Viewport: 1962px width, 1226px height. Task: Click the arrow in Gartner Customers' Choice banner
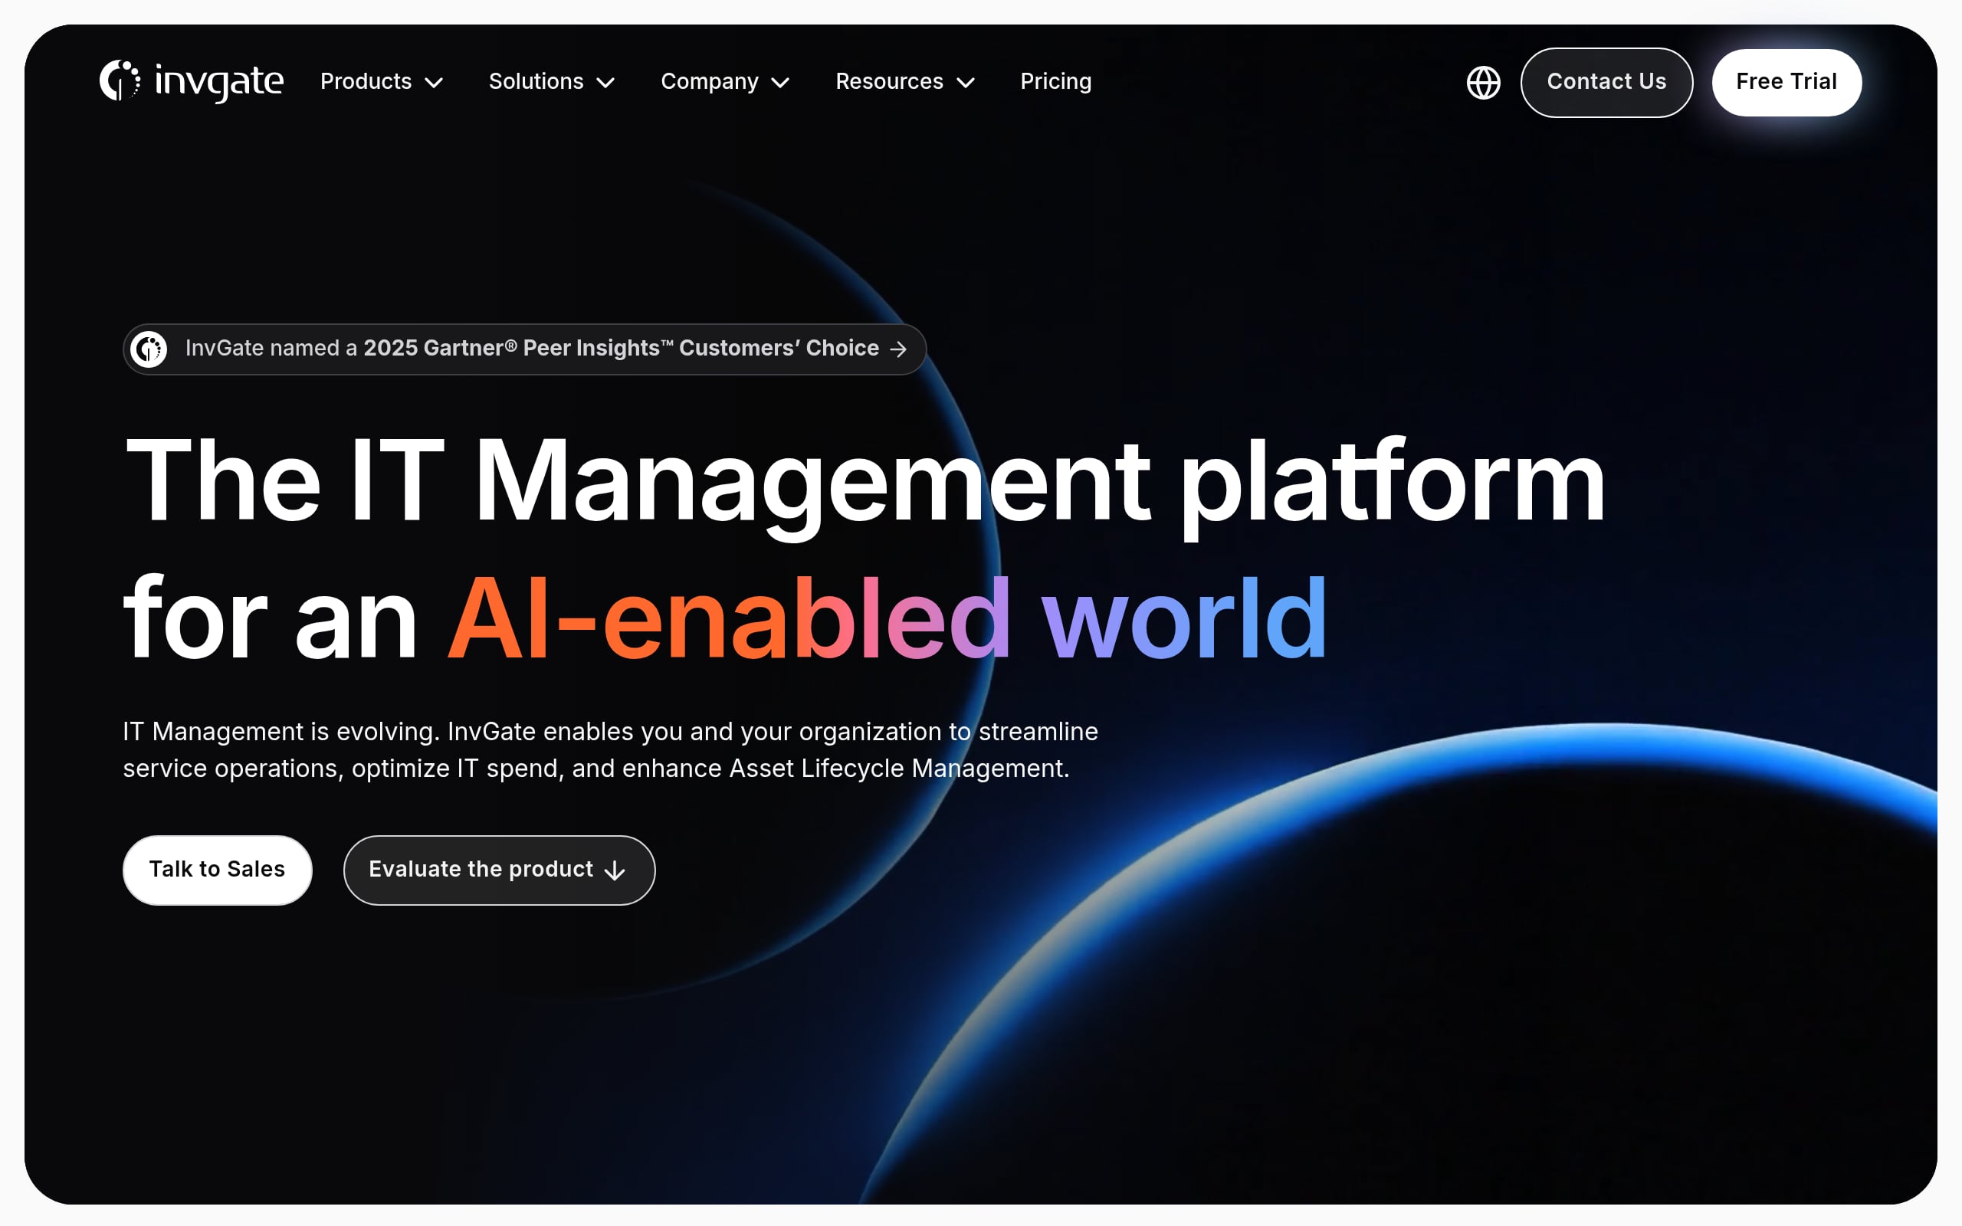897,349
